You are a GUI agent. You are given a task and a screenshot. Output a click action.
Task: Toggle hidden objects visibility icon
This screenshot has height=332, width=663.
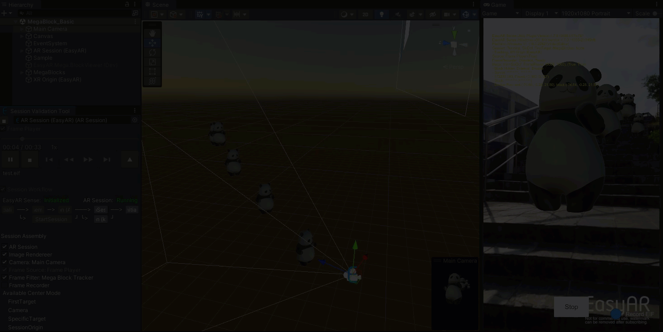click(433, 14)
